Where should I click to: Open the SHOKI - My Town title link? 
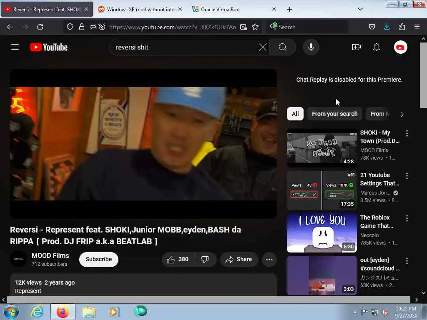pos(379,137)
